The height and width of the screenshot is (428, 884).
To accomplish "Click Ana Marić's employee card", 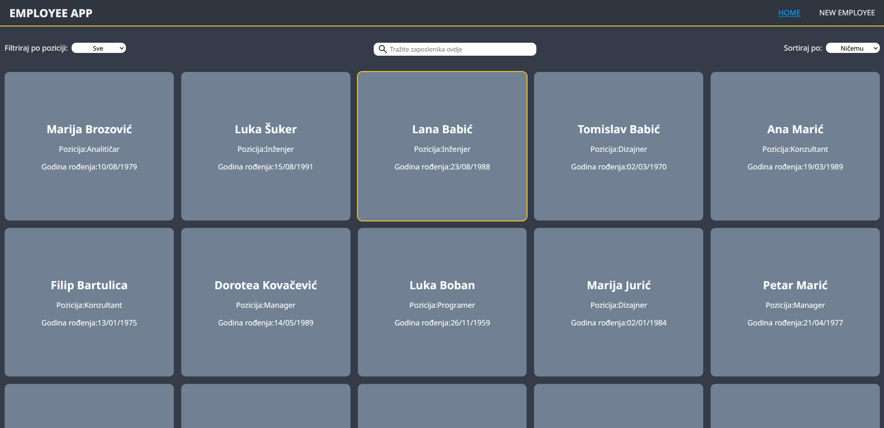I will coord(795,146).
